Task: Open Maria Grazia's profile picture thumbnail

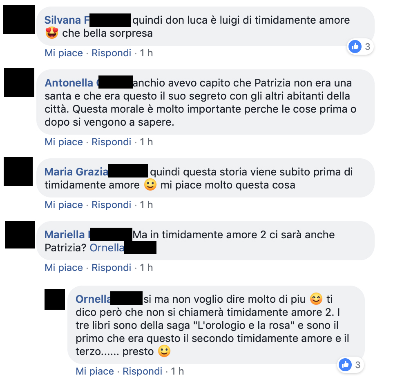Action: pos(18,171)
